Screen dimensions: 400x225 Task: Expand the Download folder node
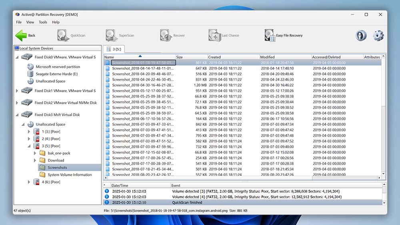tap(35, 160)
